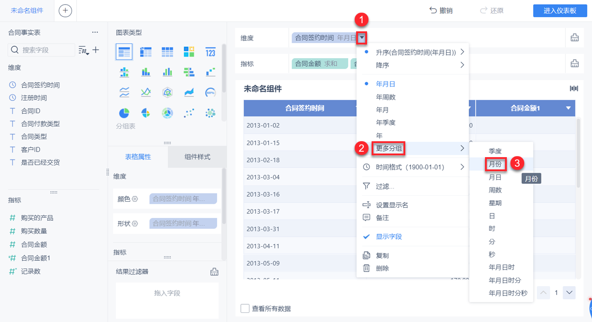The width and height of the screenshot is (592, 322).
Task: Select the 记录数 metric field
Action: coord(31,271)
